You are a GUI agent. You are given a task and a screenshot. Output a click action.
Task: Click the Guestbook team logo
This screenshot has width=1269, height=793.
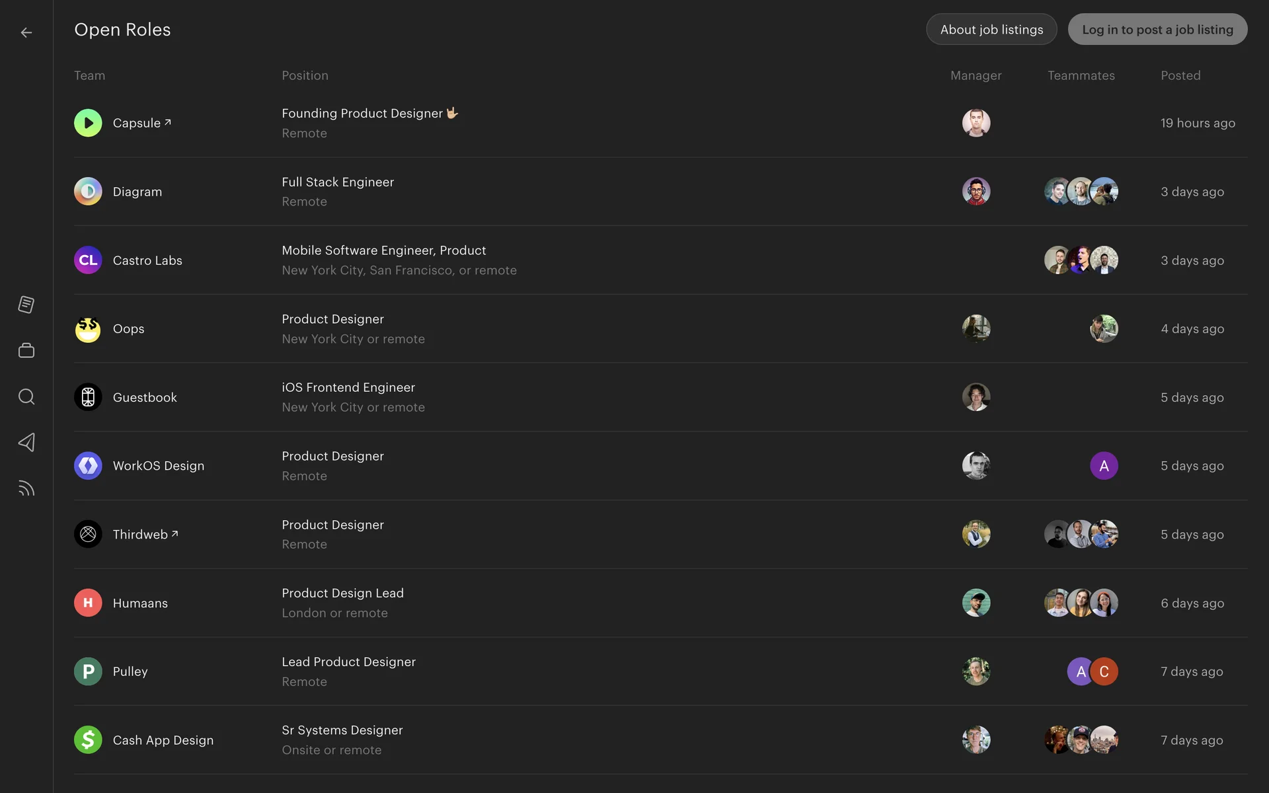point(88,397)
